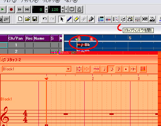161x126 pixels.
Task: Open file with the folder icon
Action: (27, 19)
